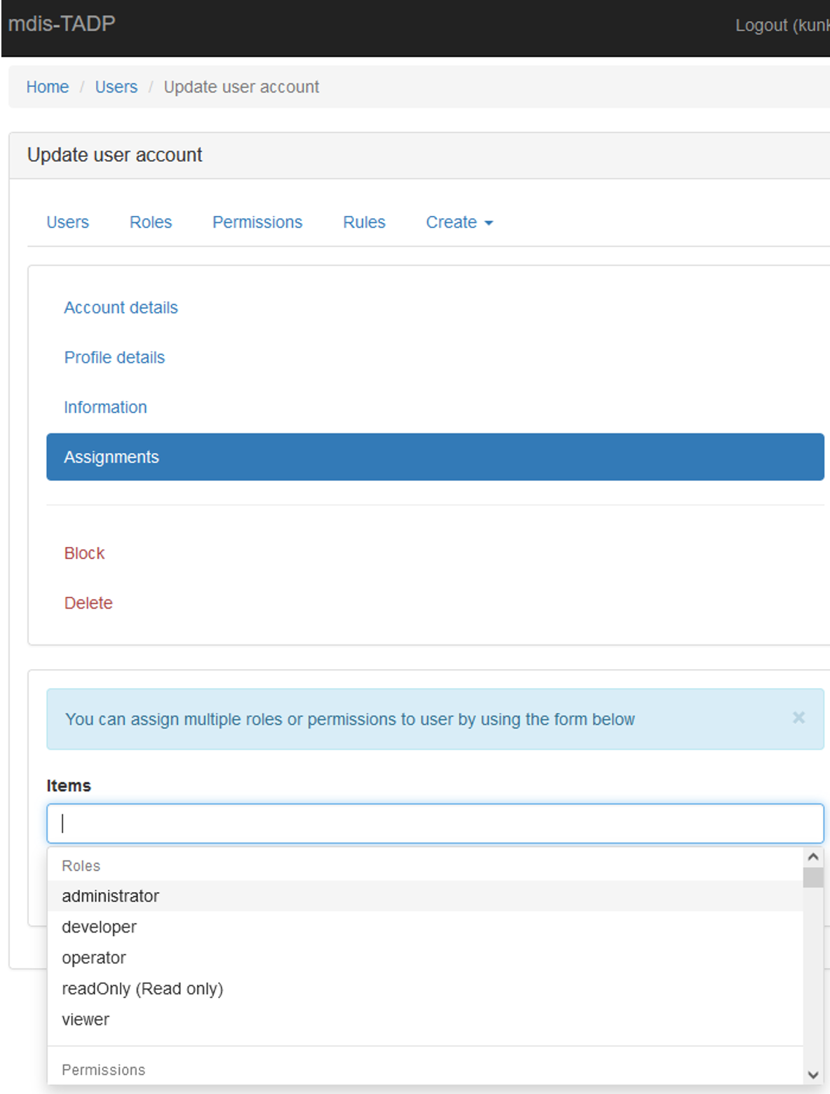View the Information section
The height and width of the screenshot is (1094, 830).
point(105,407)
